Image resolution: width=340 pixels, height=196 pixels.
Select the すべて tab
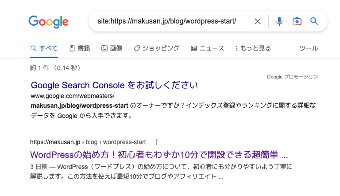coord(44,48)
